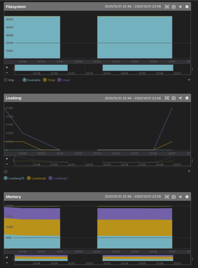The height and width of the screenshot is (268, 198).
Task: Zoom in Memory range with plus icon
Action: click(x=7, y=257)
